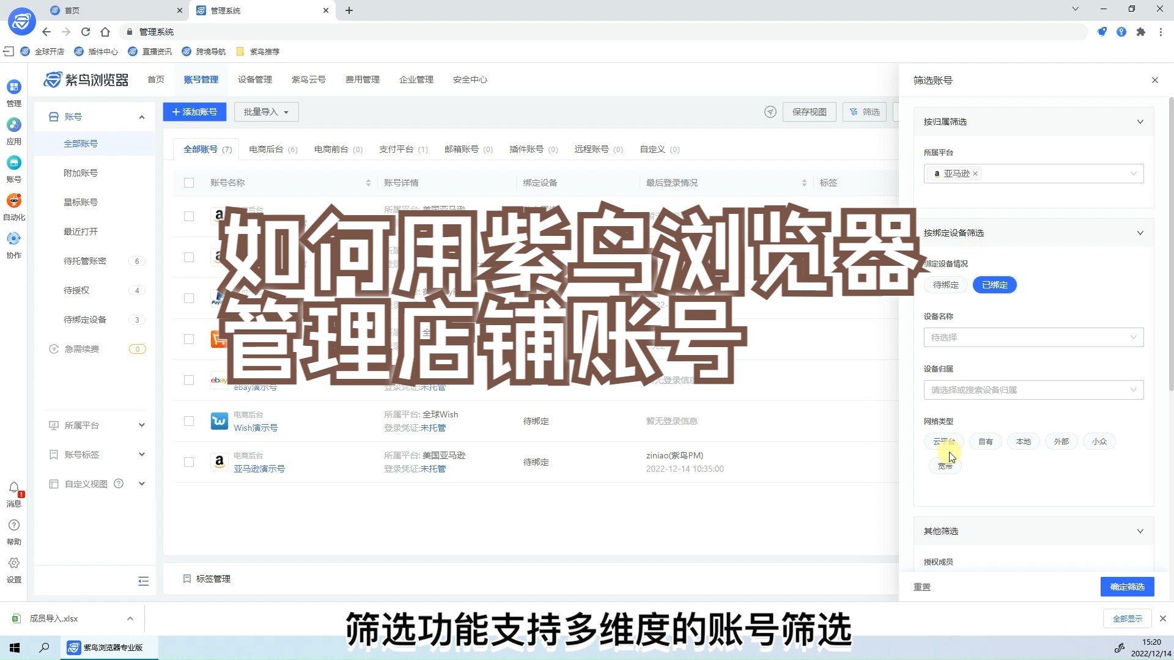Screen dimensions: 1174x660
Task: Go to browser home icon
Action: point(105,32)
